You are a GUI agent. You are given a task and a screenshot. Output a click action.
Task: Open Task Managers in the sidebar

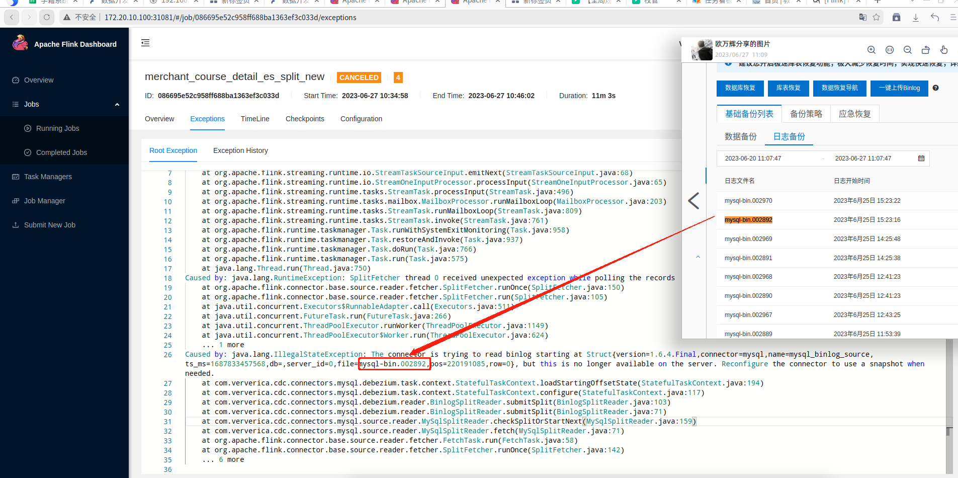tap(48, 177)
